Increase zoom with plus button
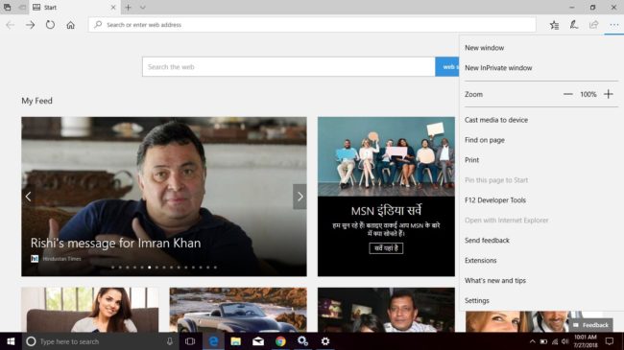Screen dimensions: 624x350 point(608,94)
